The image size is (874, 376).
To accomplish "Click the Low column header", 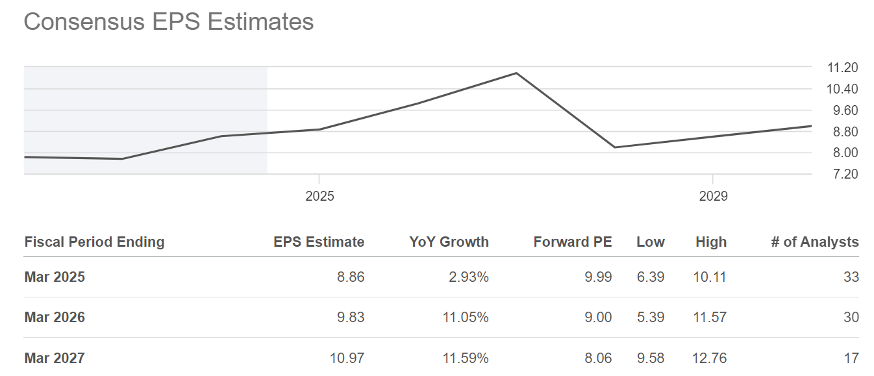I will click(x=650, y=242).
